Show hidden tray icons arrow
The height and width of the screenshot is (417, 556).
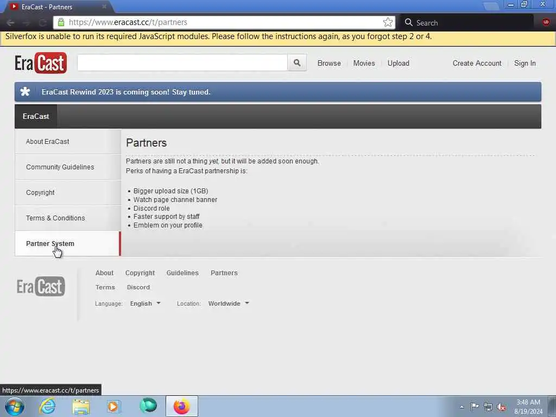[x=462, y=407]
